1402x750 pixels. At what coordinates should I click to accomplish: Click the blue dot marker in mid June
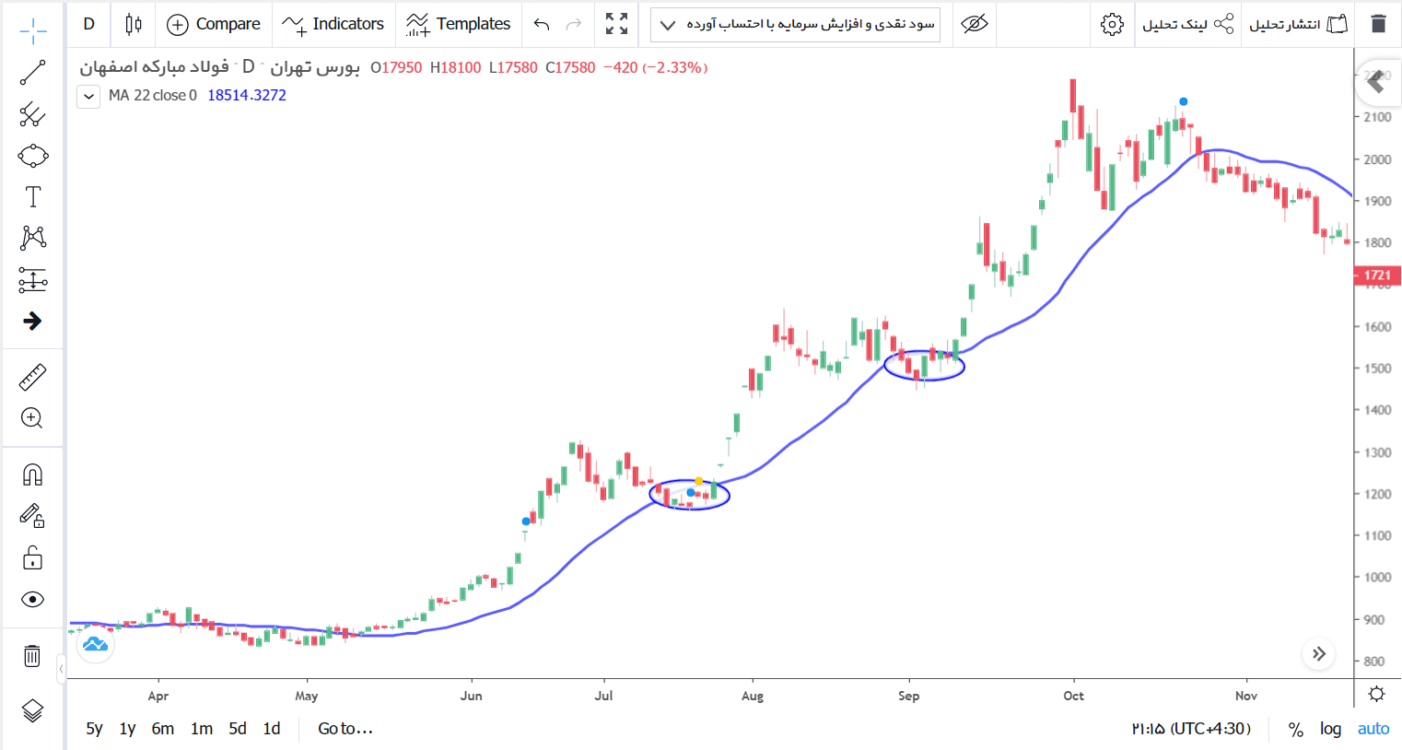526,521
